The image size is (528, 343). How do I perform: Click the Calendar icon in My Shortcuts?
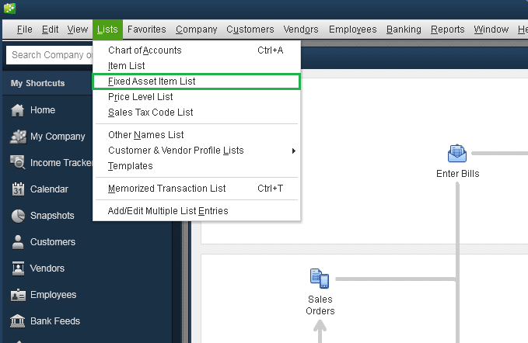[18, 189]
